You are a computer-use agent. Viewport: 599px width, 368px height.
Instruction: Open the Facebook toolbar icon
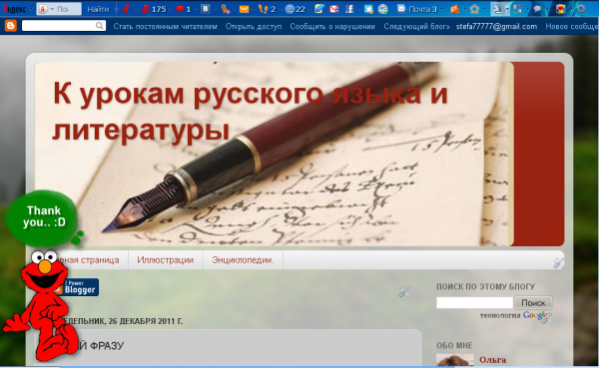pyautogui.click(x=349, y=9)
